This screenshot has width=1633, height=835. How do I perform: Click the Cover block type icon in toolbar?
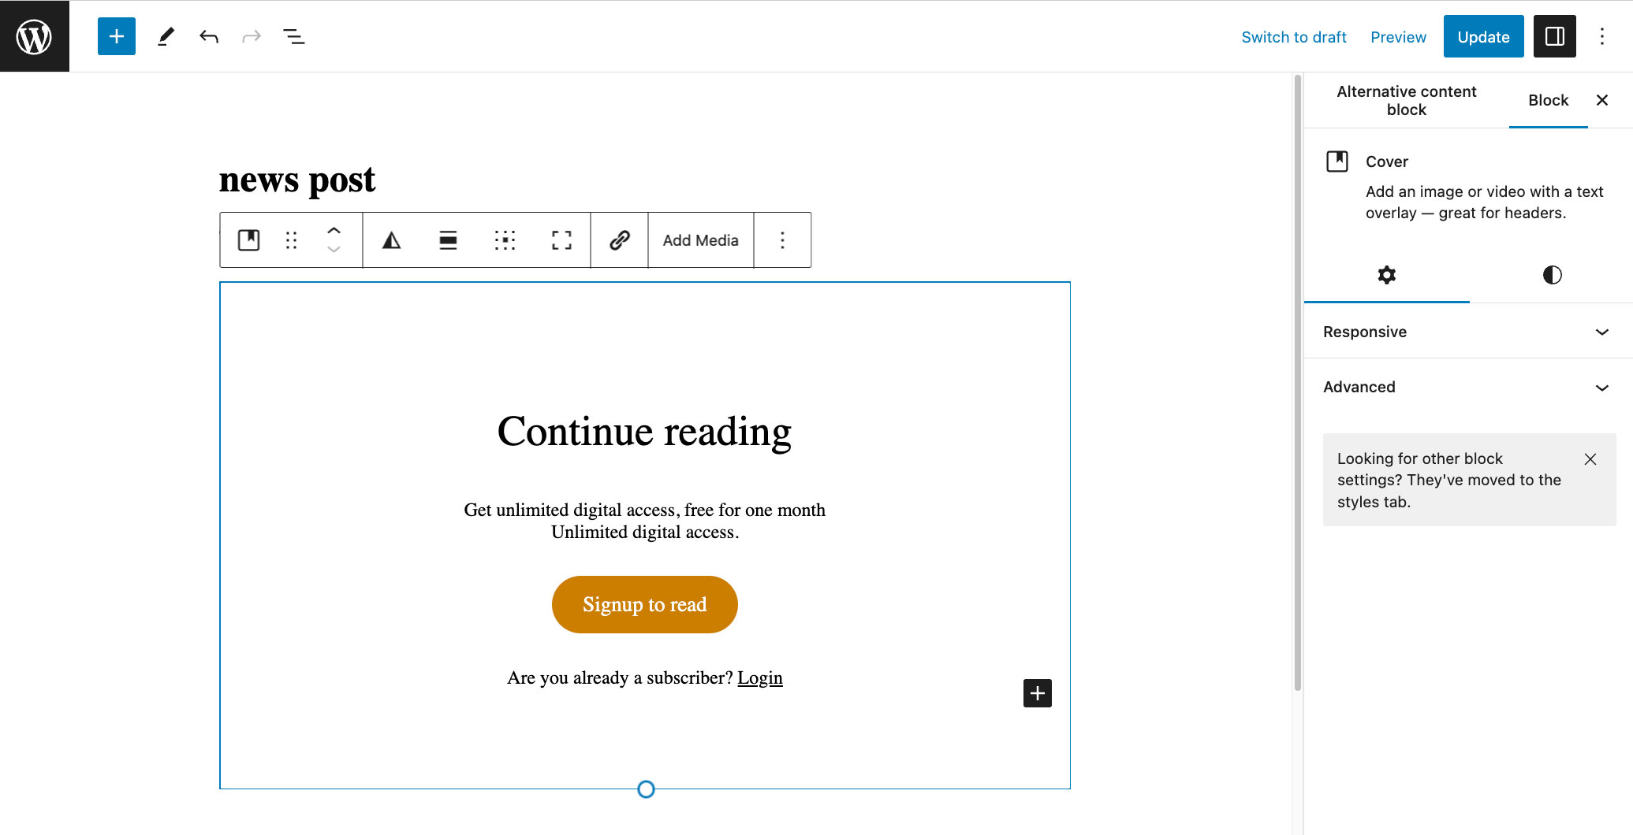click(x=249, y=240)
